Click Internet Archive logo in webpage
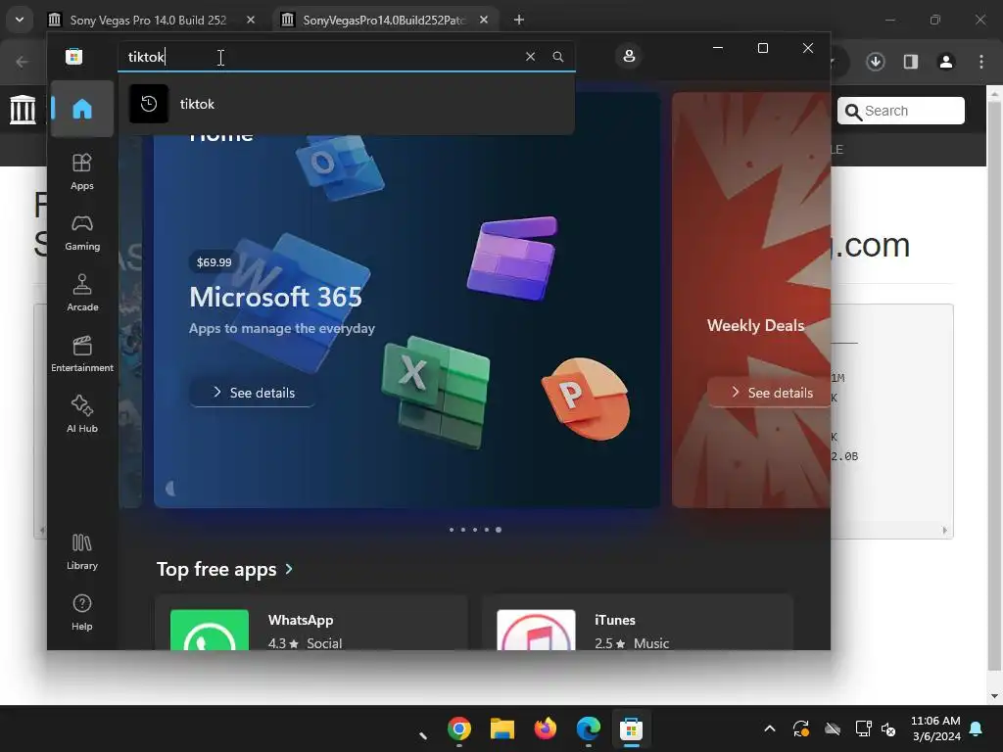The height and width of the screenshot is (752, 1003). click(x=24, y=110)
